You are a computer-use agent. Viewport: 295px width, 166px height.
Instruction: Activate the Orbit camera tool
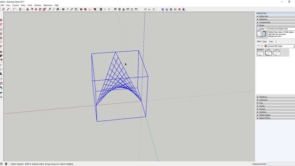pos(63,9)
